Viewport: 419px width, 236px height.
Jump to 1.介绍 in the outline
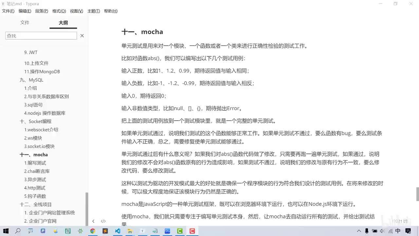[30, 88]
